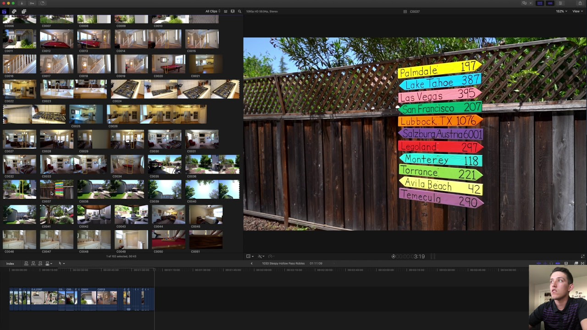Open the Retime speed popup
Image resolution: width=587 pixels, height=330 pixels.
(271, 256)
